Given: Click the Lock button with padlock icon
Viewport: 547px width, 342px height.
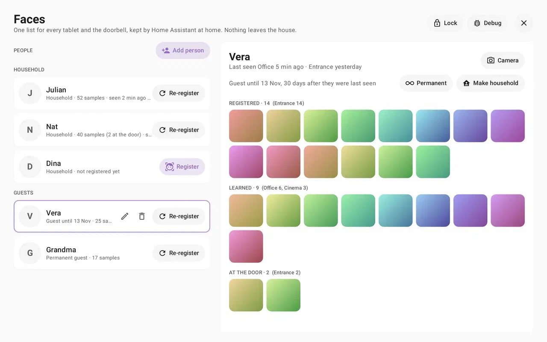Looking at the screenshot, I should coord(445,23).
